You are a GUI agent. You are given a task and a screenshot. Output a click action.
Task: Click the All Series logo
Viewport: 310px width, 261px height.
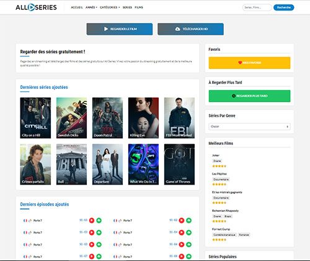(x=36, y=7)
